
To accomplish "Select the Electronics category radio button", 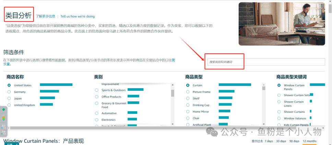I will [x=97, y=120].
